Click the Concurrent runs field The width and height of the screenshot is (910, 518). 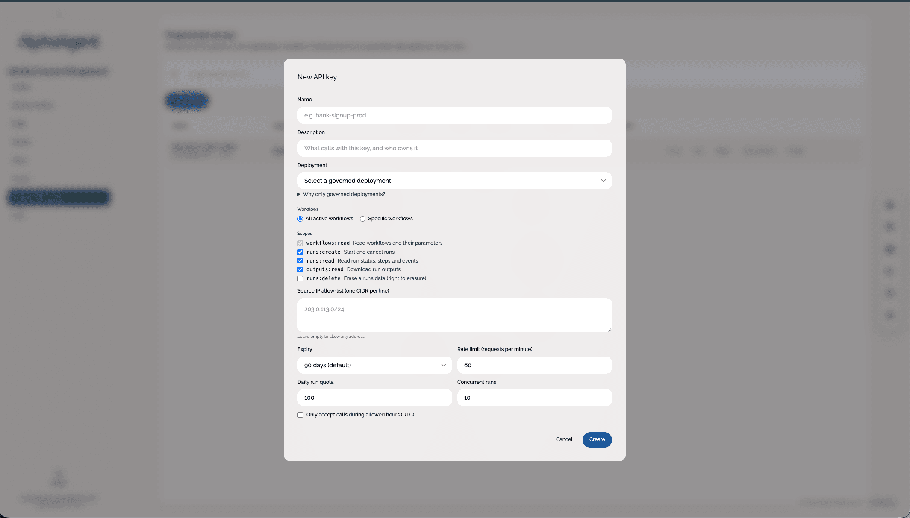coord(534,398)
